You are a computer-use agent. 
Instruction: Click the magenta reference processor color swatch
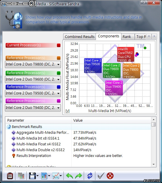click(x=59, y=101)
